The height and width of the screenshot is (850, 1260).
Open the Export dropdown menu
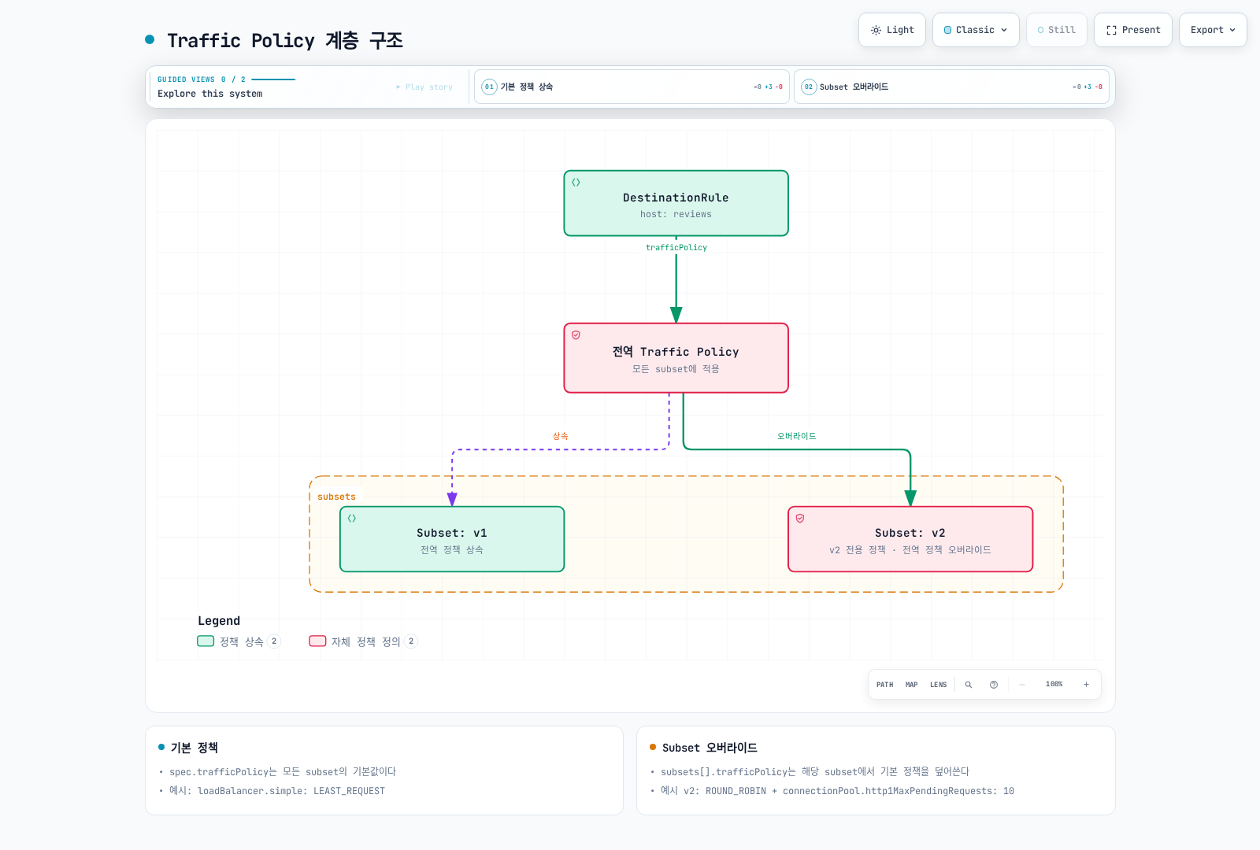(x=1213, y=30)
